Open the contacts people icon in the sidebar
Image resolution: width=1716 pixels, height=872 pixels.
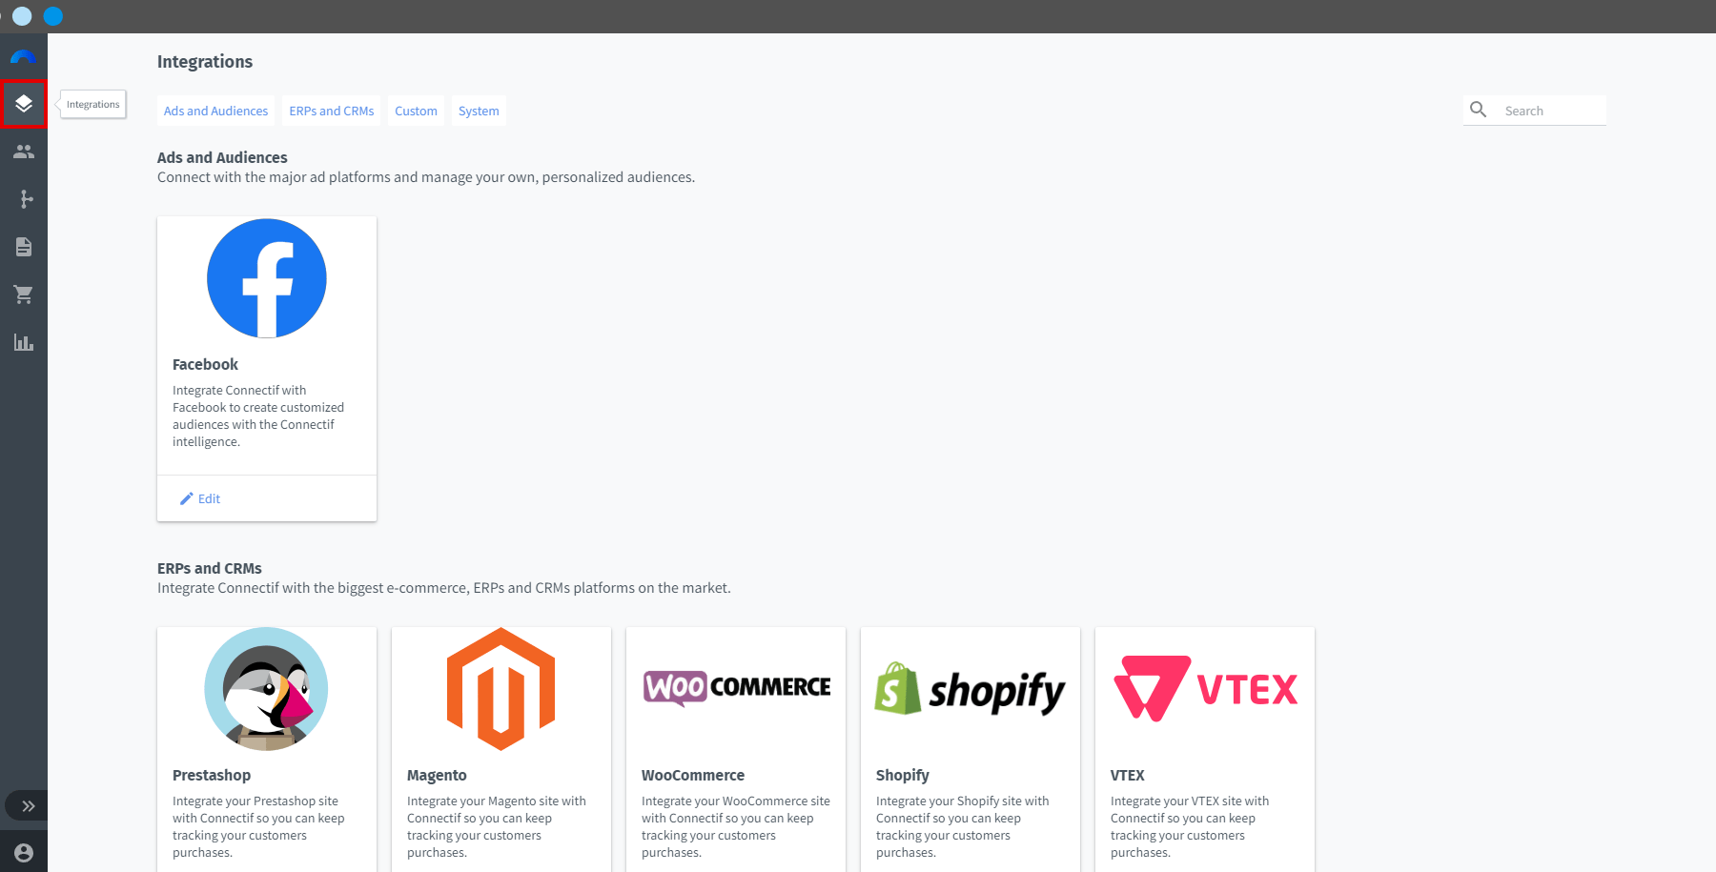[x=24, y=152]
